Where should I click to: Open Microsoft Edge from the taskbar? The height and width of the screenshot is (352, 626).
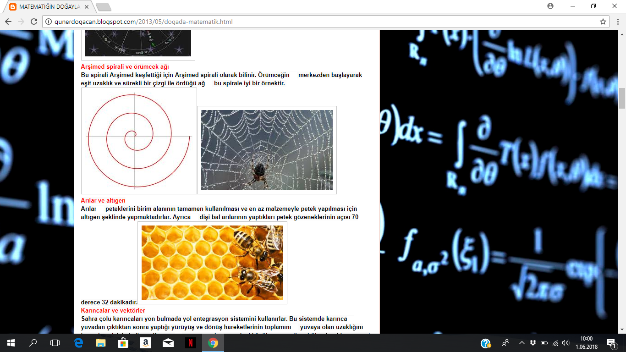pyautogui.click(x=78, y=343)
